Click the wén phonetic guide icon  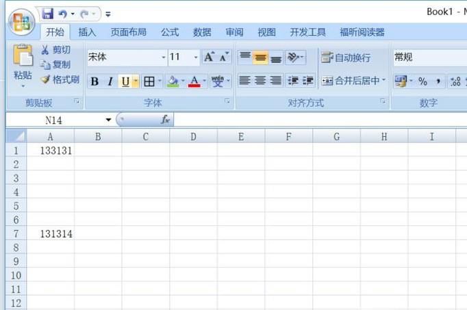coord(218,81)
